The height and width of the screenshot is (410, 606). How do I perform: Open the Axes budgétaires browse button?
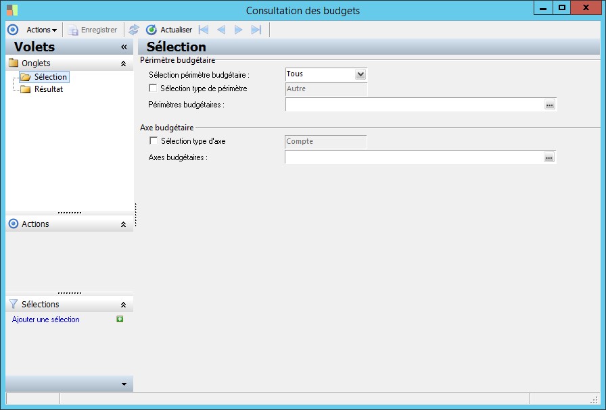pyautogui.click(x=549, y=157)
